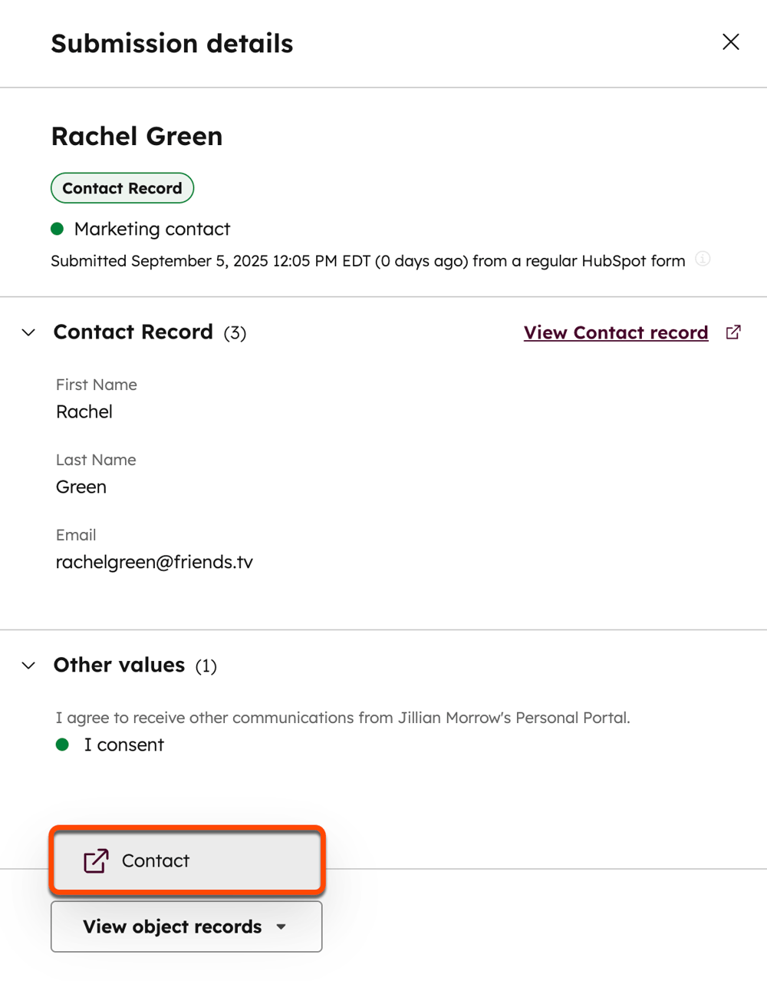Close the Submission details panel

coord(730,42)
